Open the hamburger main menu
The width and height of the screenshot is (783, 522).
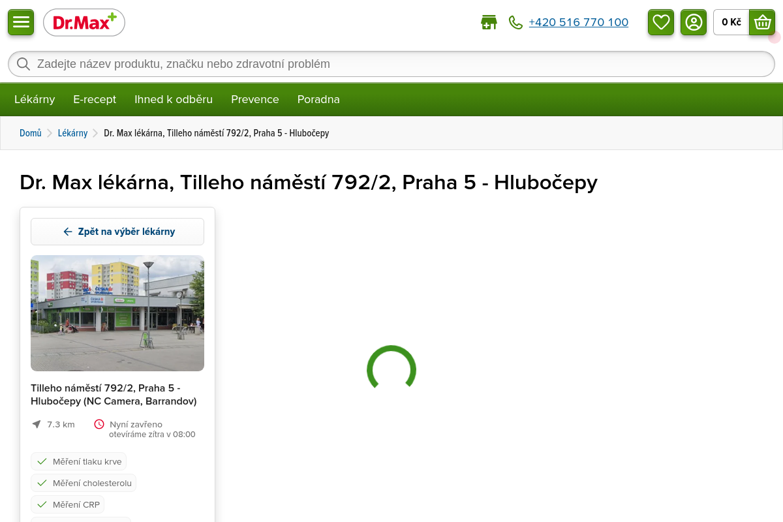coord(21,22)
